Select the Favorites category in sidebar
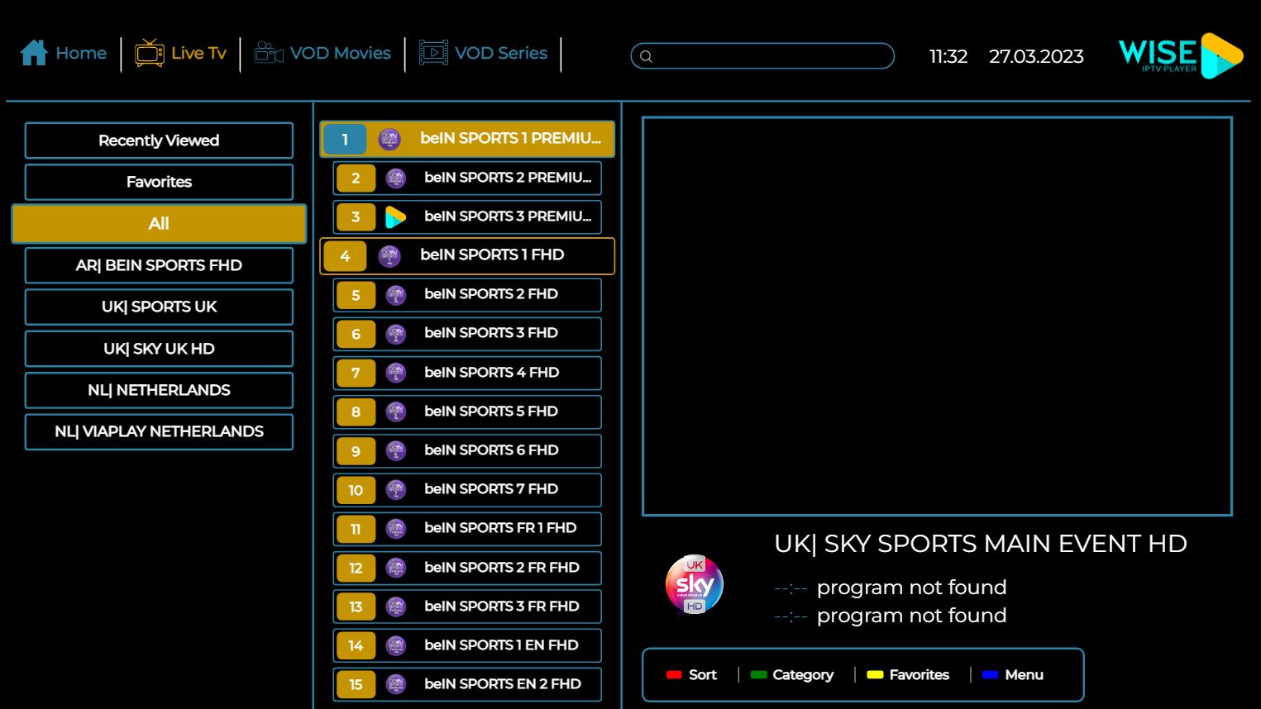 click(159, 182)
